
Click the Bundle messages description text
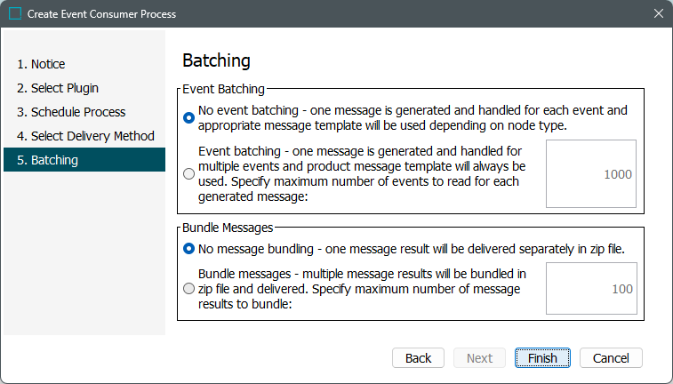360,288
